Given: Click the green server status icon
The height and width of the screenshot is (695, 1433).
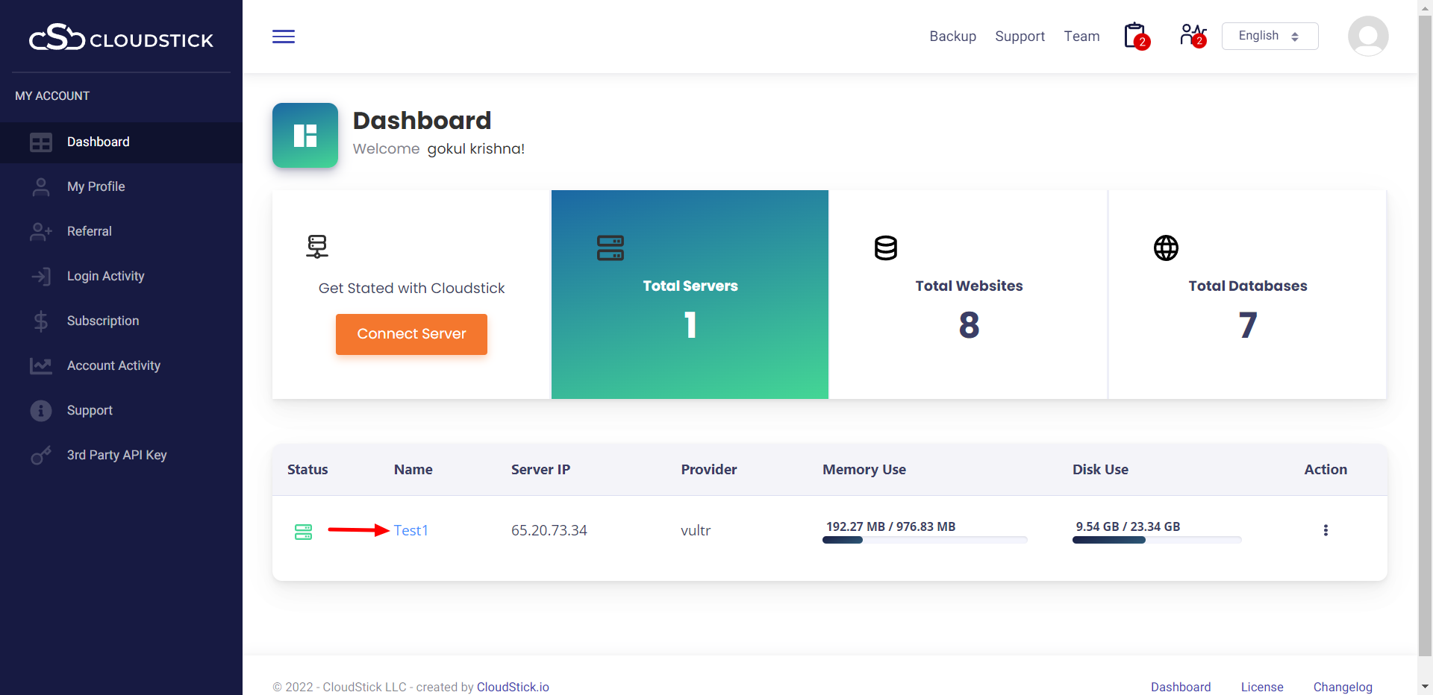Looking at the screenshot, I should [303, 532].
